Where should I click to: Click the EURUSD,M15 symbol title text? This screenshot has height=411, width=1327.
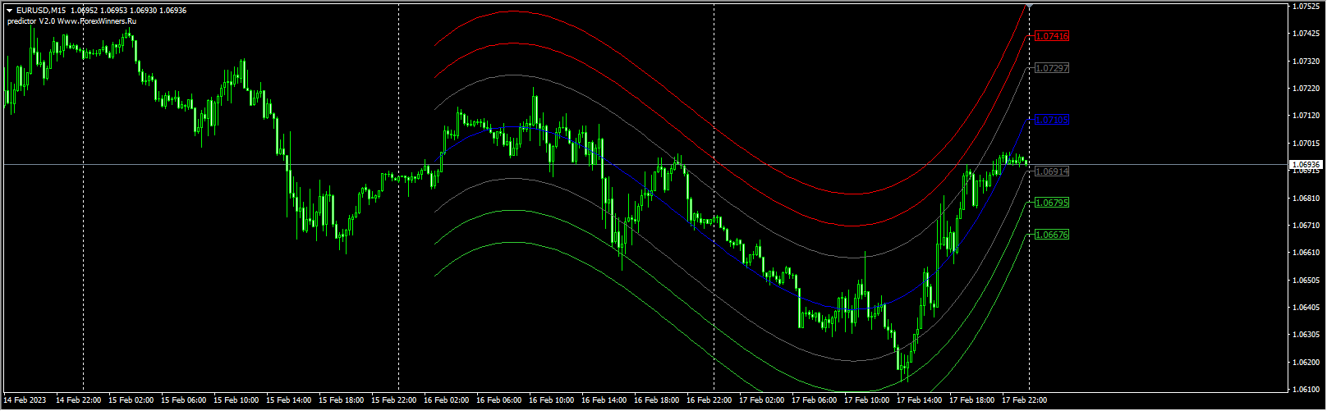pyautogui.click(x=40, y=11)
